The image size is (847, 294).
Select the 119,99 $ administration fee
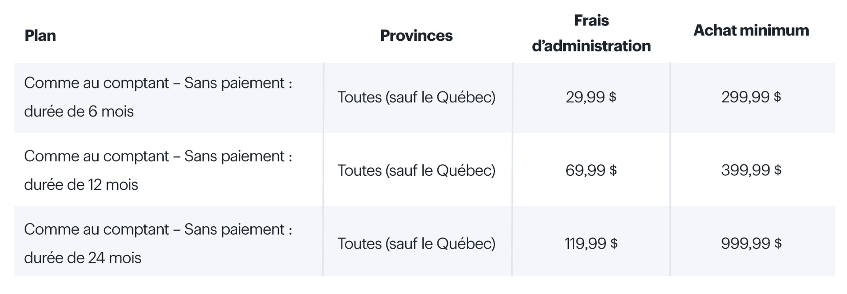pyautogui.click(x=591, y=243)
